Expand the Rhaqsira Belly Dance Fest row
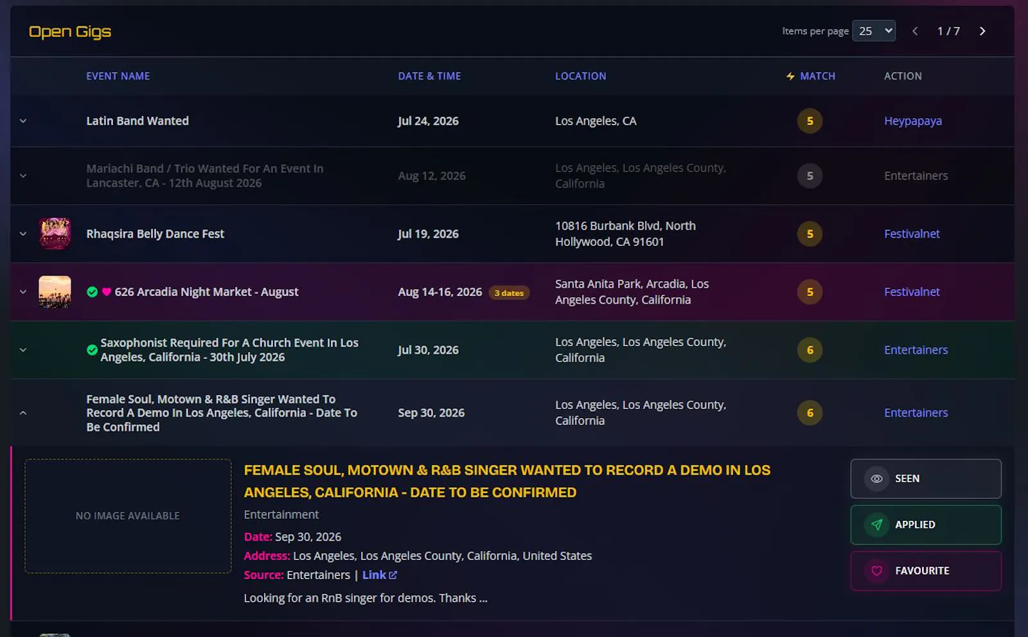 tap(23, 234)
